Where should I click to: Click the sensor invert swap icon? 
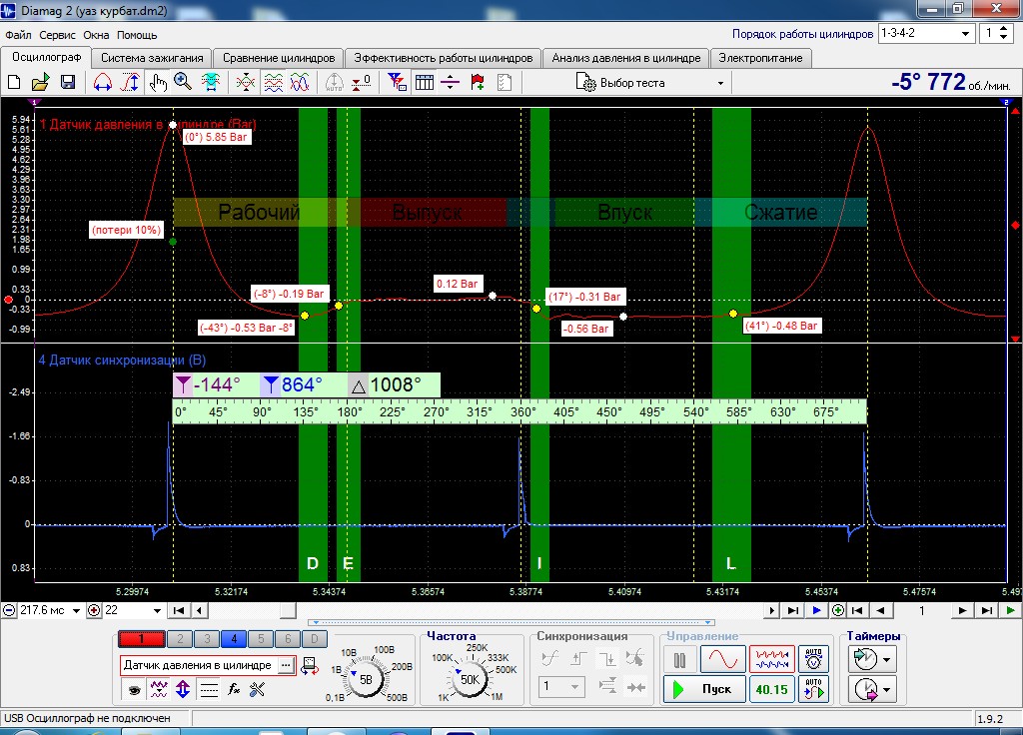coord(310,666)
